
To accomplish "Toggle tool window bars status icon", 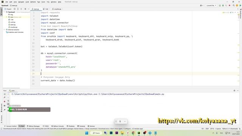I will pyautogui.click(x=2, y=129).
